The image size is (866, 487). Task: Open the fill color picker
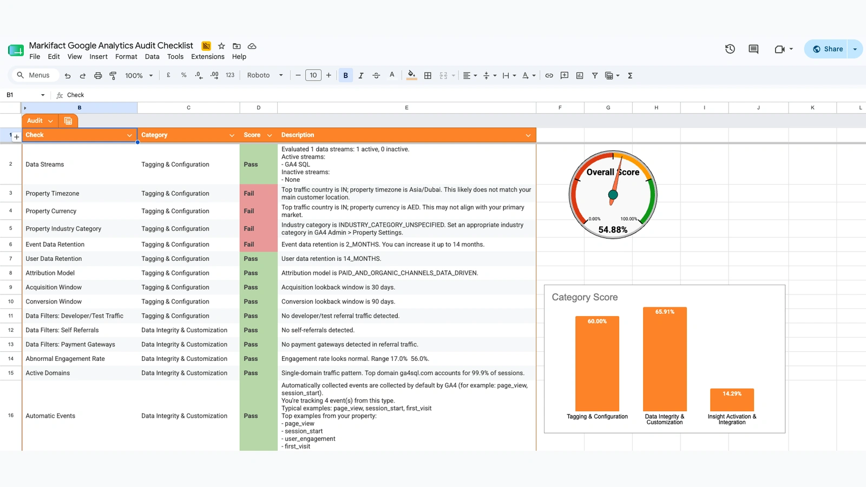click(412, 75)
